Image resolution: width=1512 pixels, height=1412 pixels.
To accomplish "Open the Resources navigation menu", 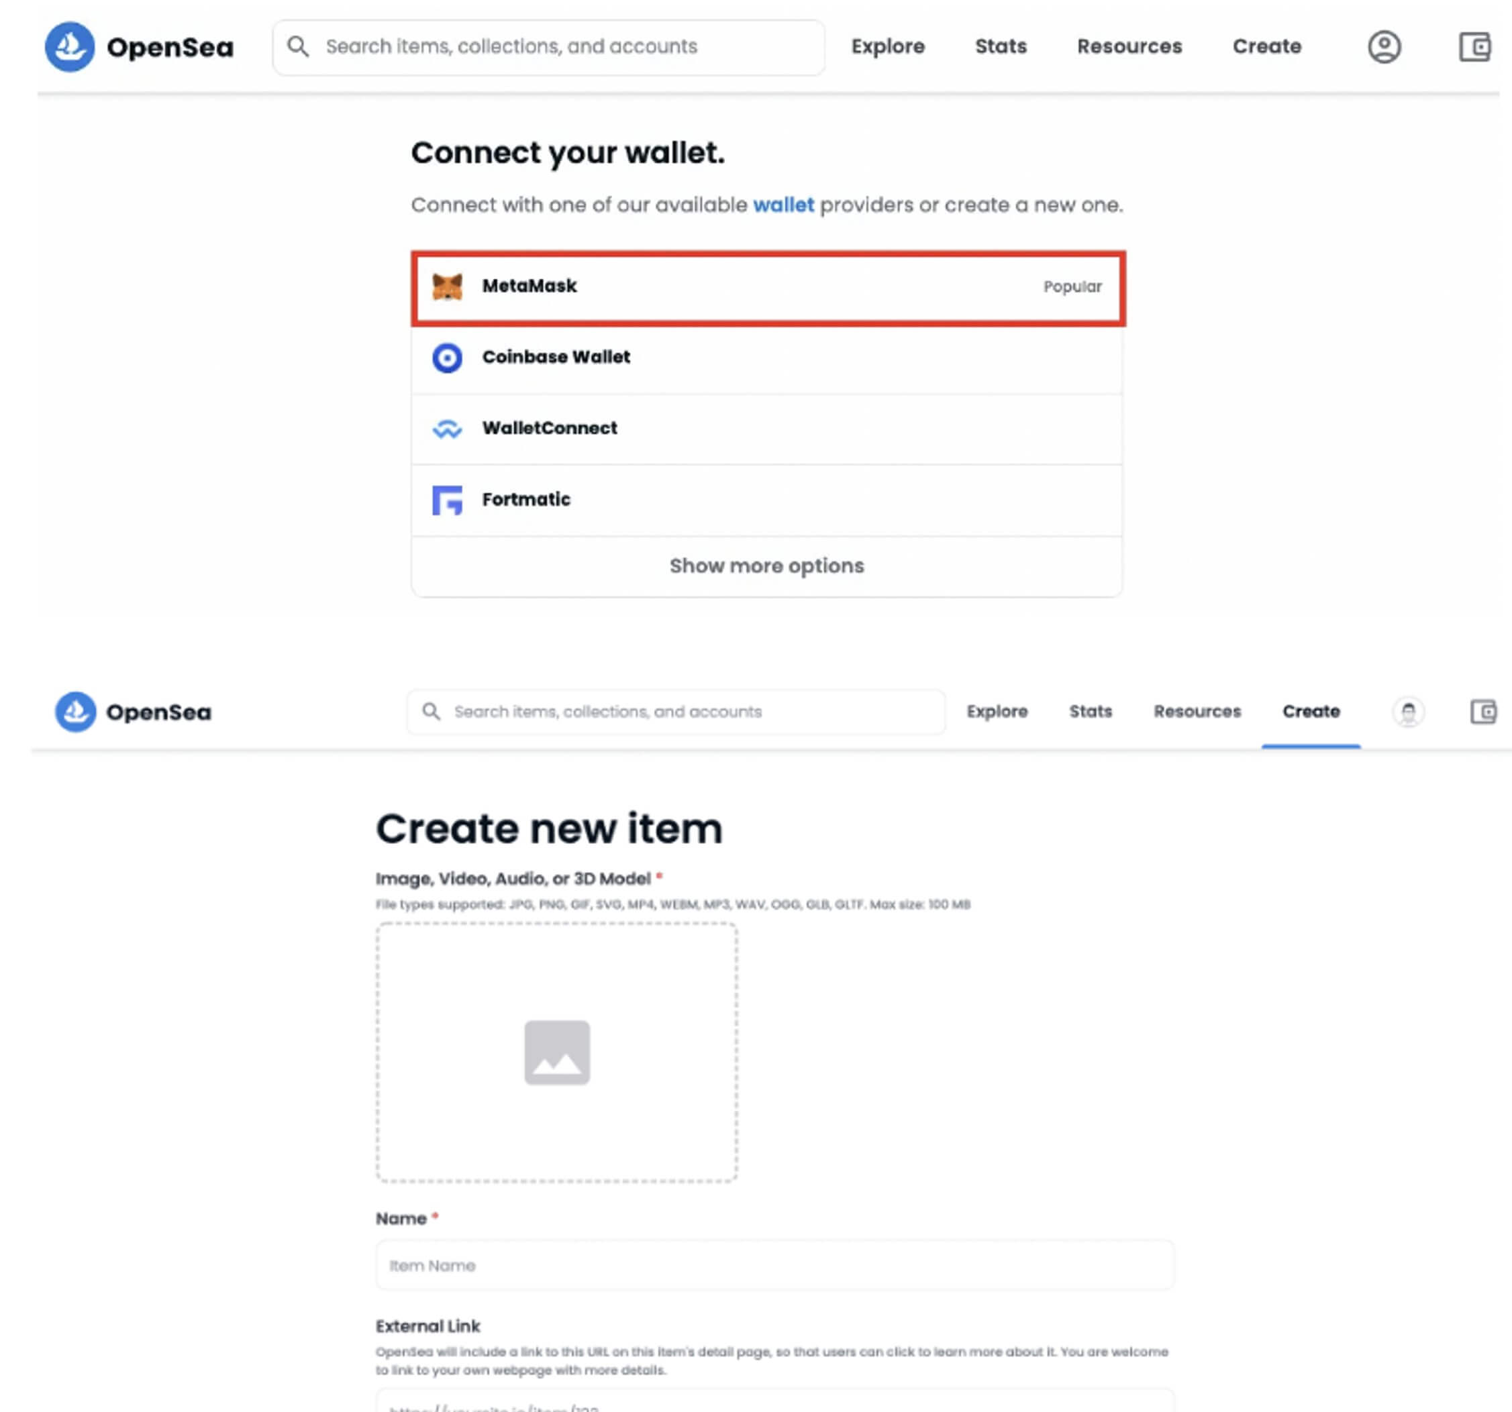I will 1129,46.
